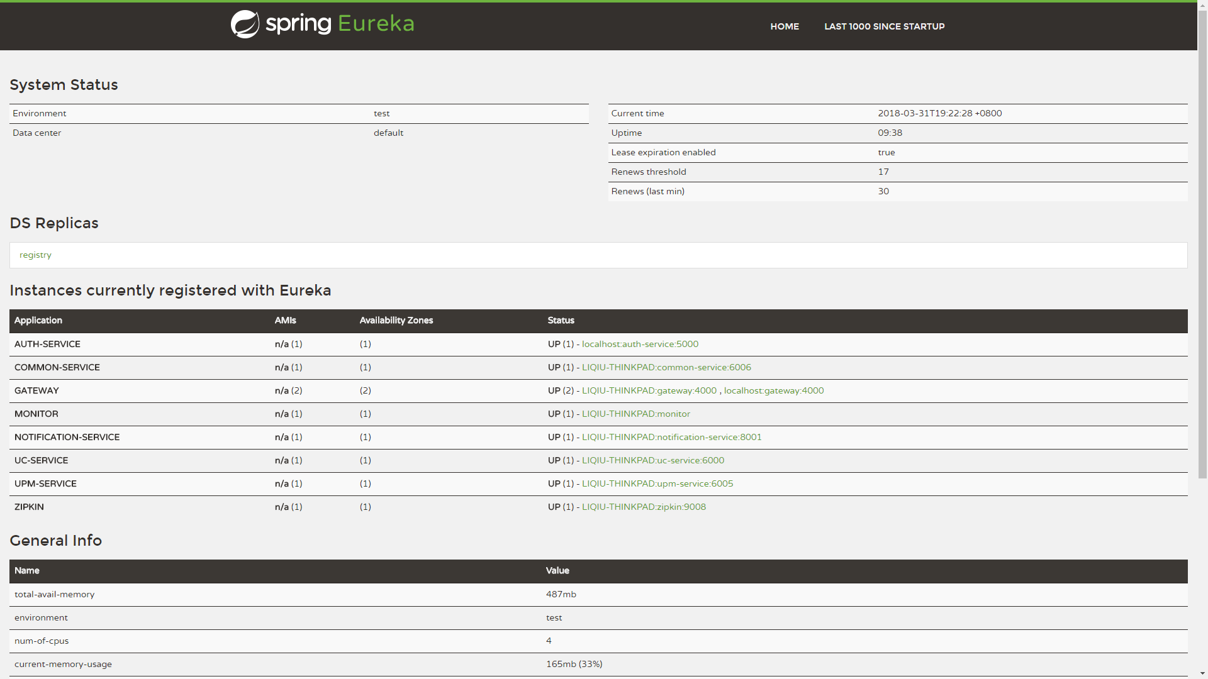
Task: Click the registry replica link
Action: (x=35, y=255)
